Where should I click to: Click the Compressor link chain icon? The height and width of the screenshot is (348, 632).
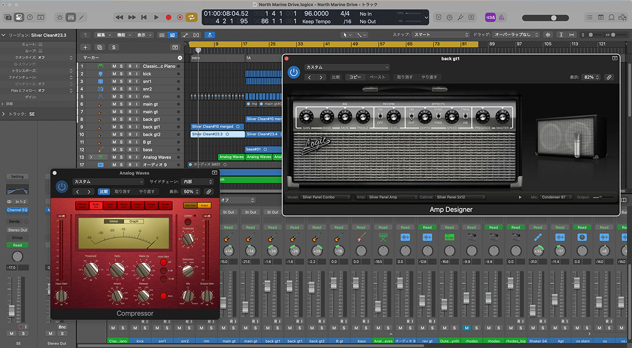[209, 192]
